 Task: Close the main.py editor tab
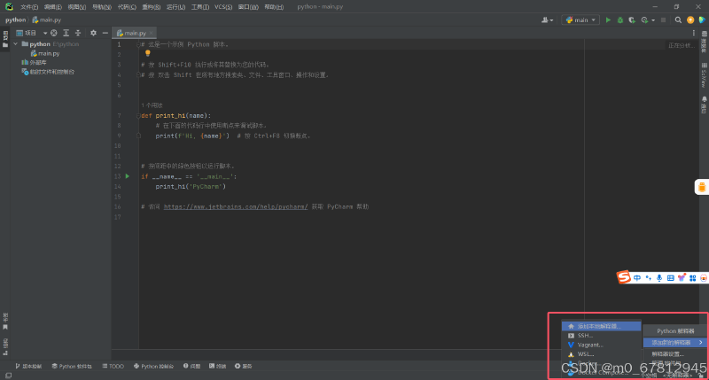(x=152, y=33)
